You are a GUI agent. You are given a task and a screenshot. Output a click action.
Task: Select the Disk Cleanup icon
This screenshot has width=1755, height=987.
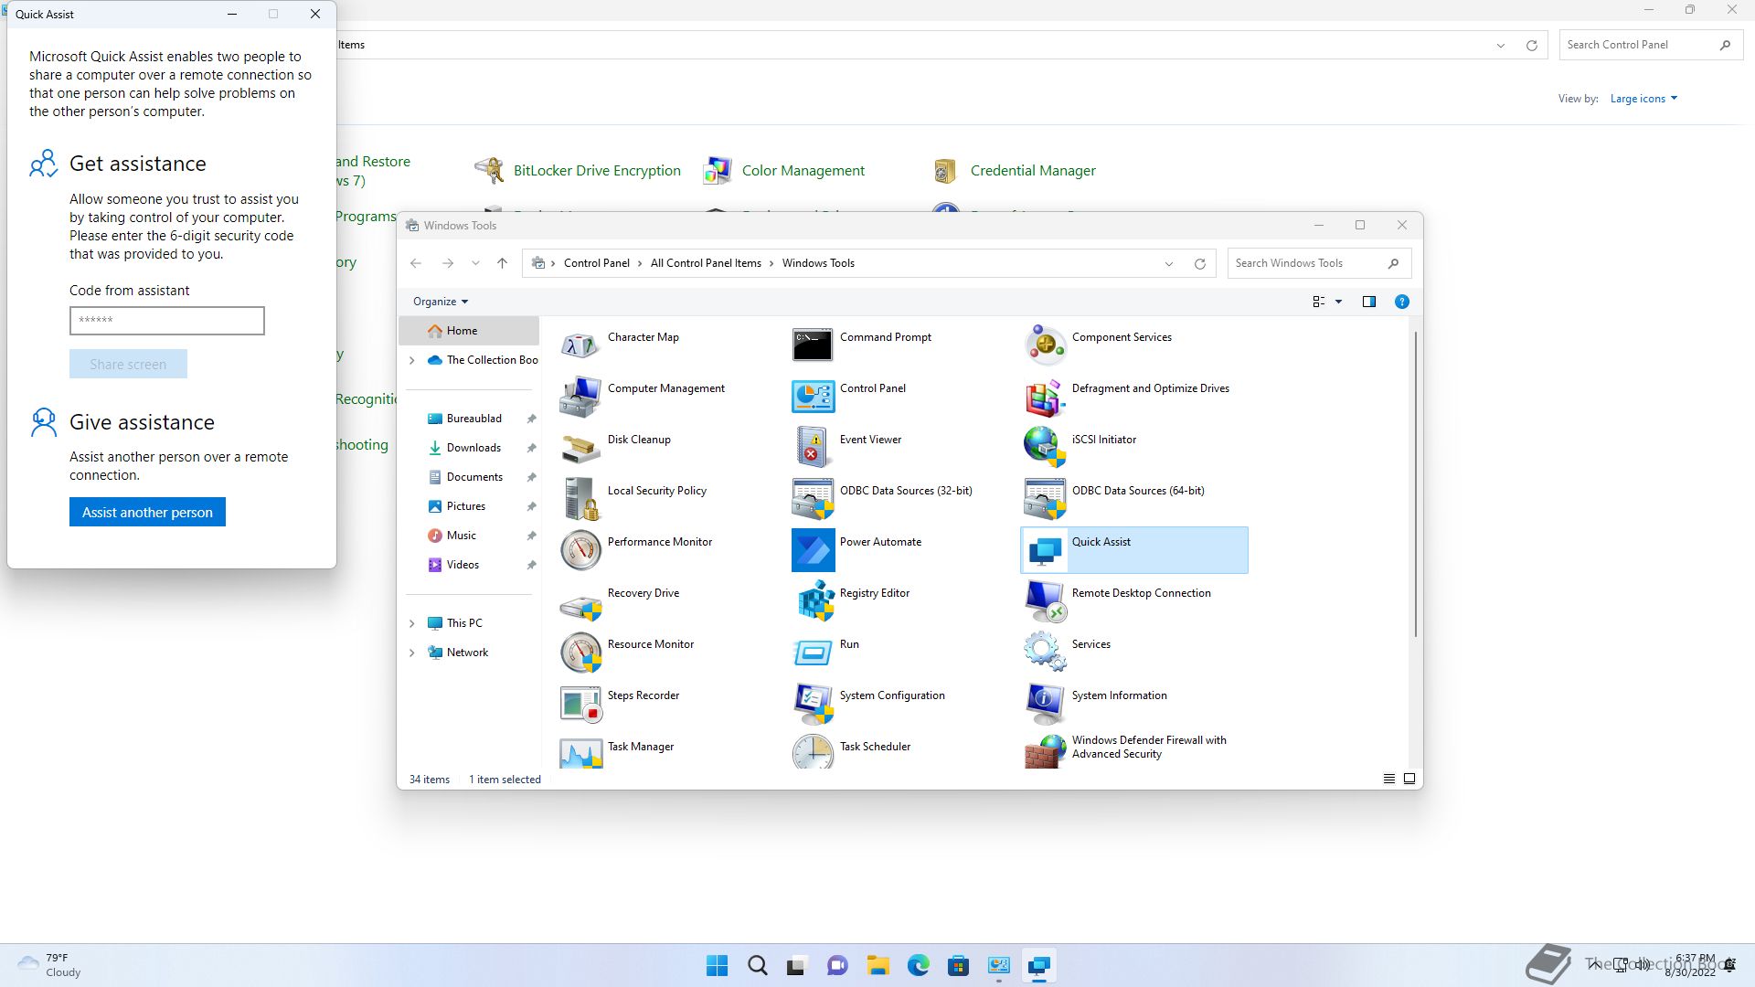580,448
